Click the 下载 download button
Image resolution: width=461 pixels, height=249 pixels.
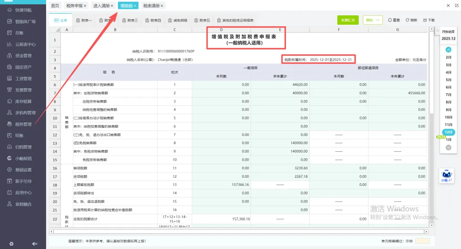[x=429, y=20]
